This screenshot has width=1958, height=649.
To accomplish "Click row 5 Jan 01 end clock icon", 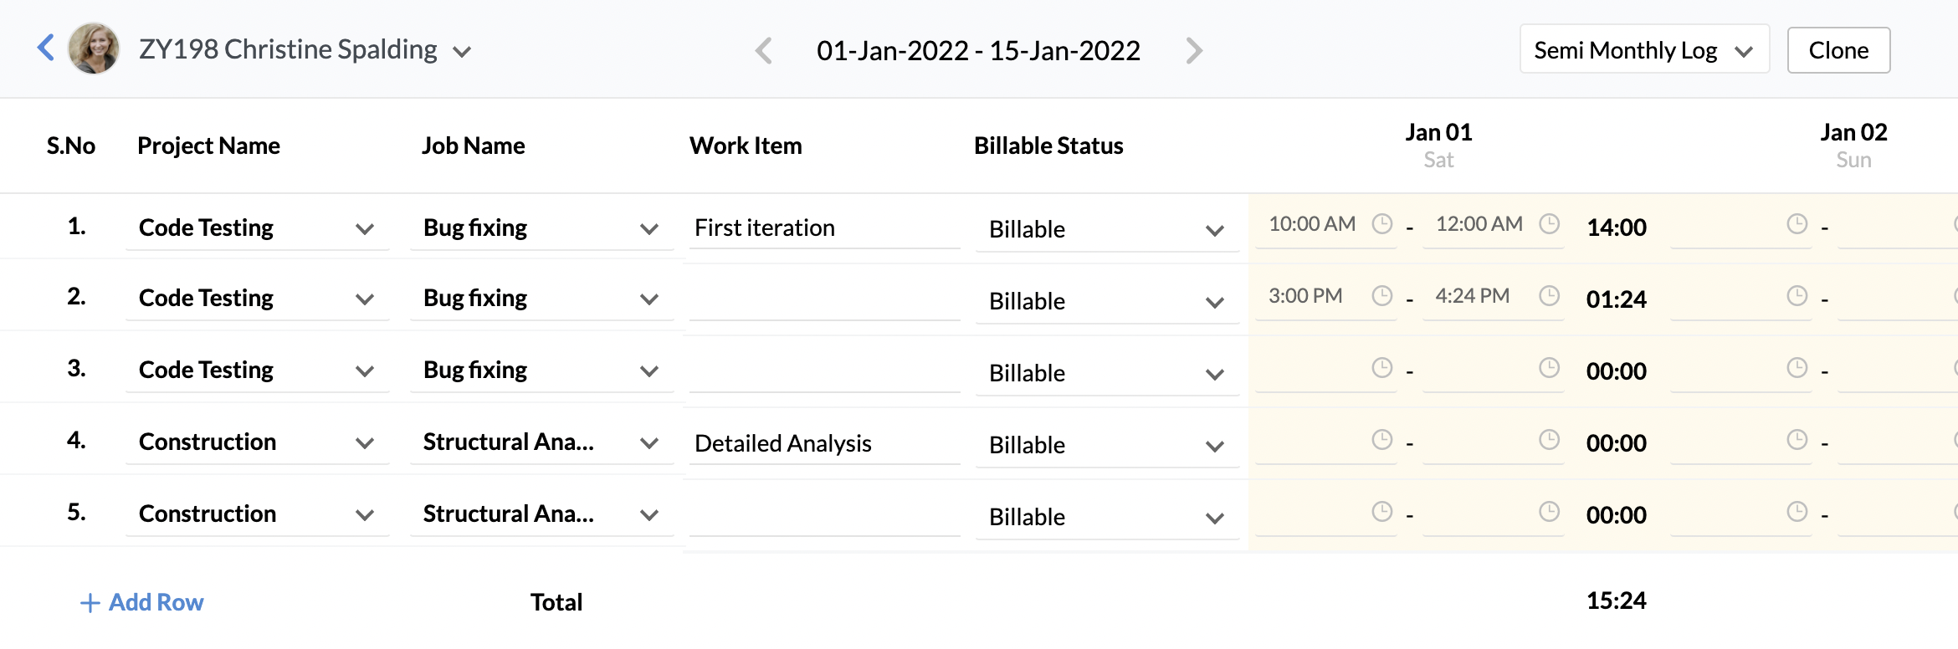I will tap(1550, 512).
